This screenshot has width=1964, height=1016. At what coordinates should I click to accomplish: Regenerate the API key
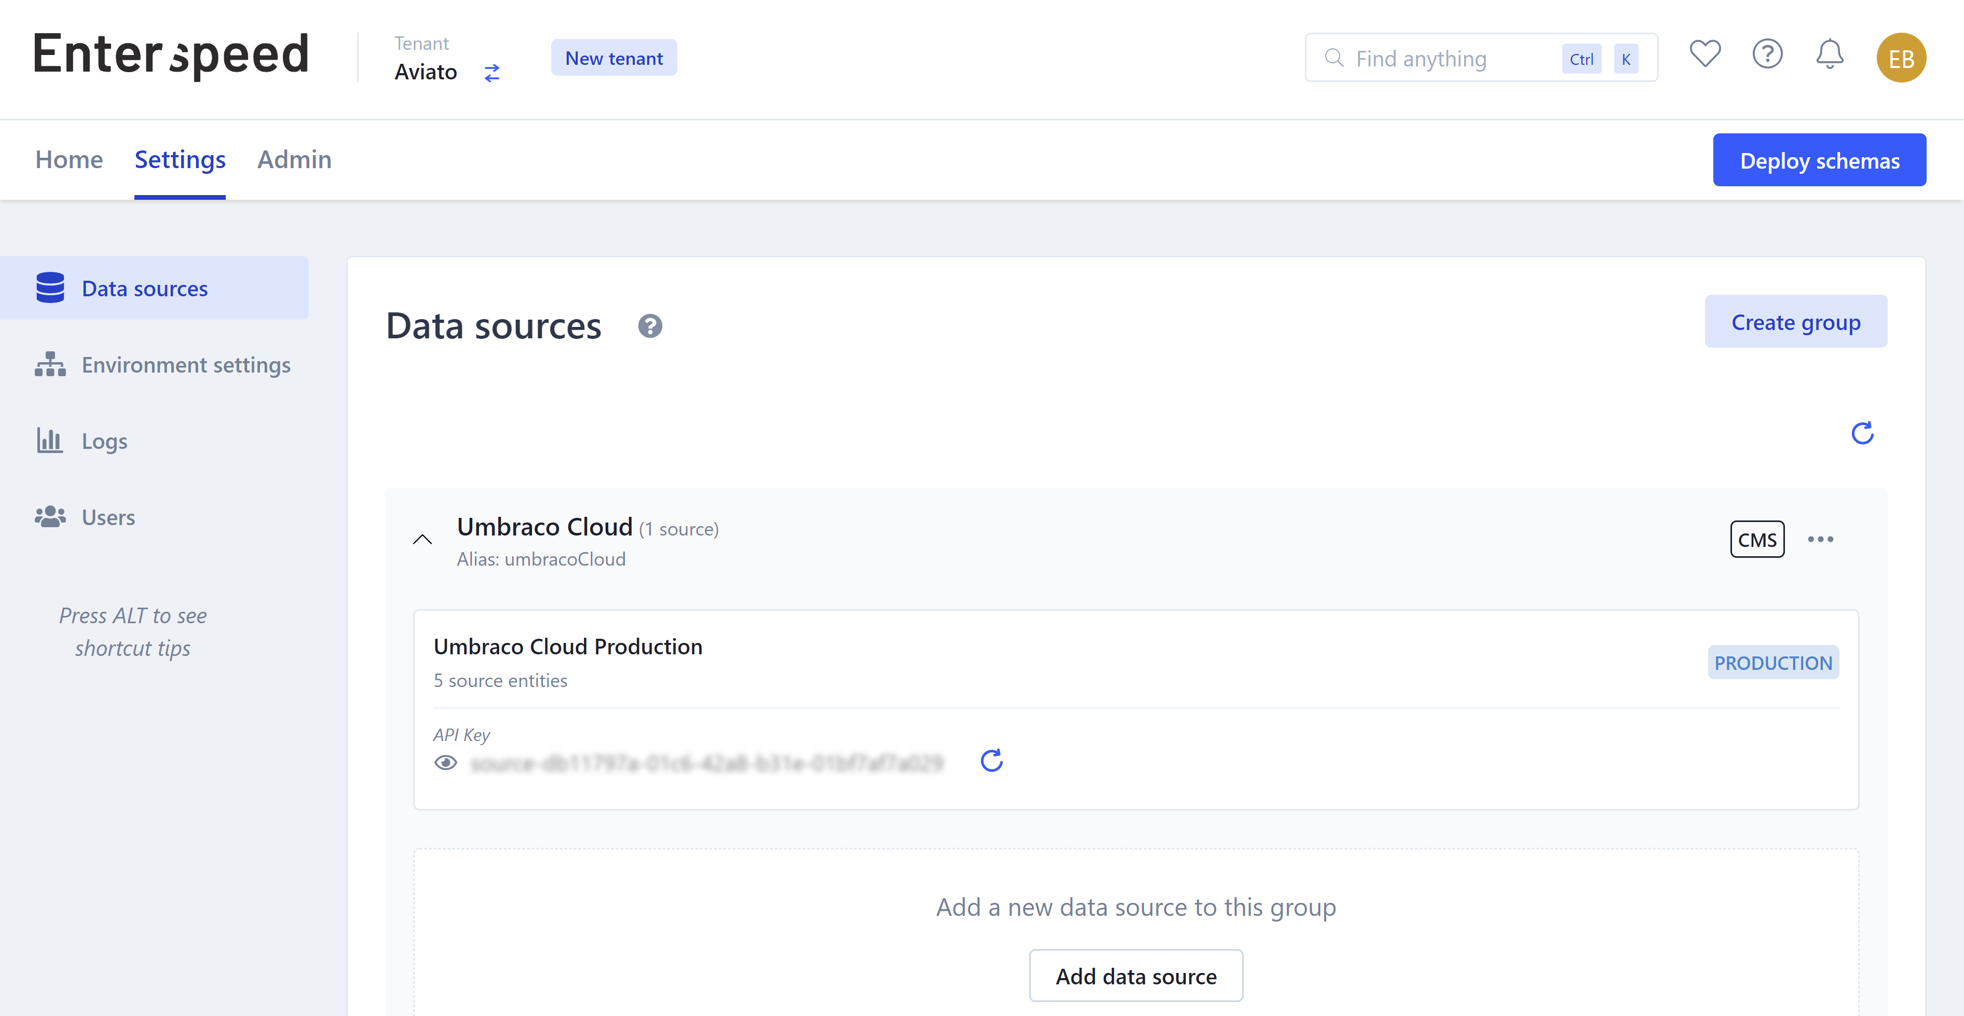click(x=991, y=761)
